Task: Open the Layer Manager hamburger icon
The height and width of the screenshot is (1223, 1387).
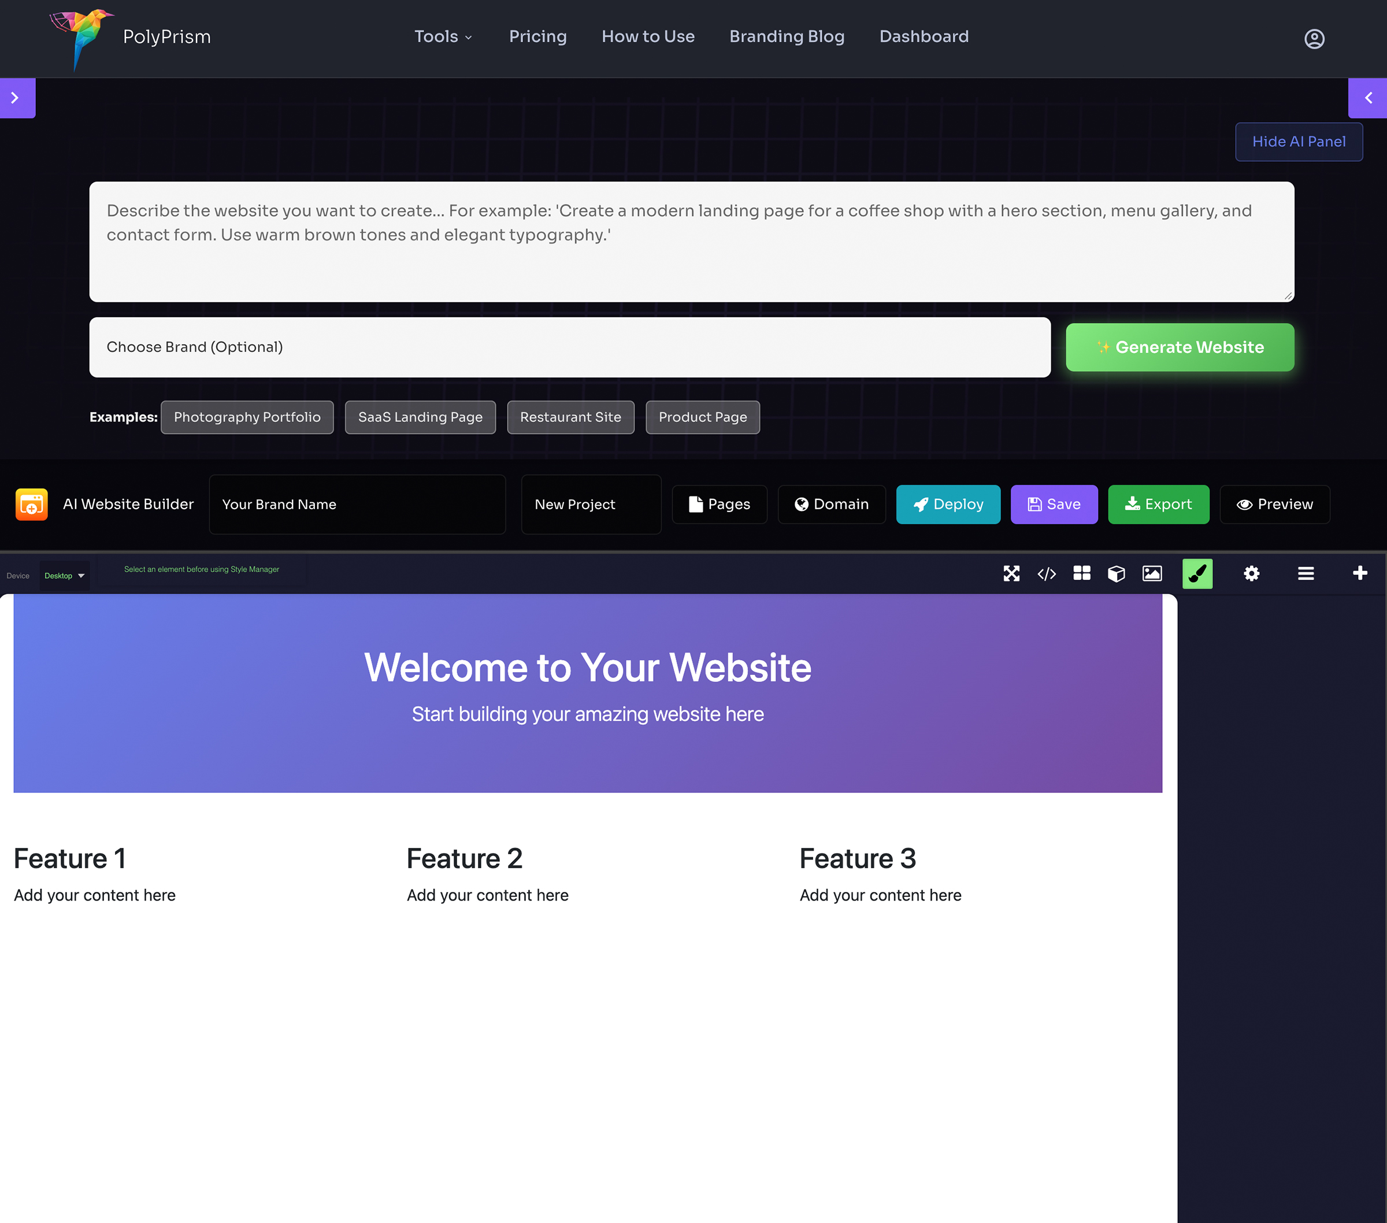Action: tap(1306, 573)
